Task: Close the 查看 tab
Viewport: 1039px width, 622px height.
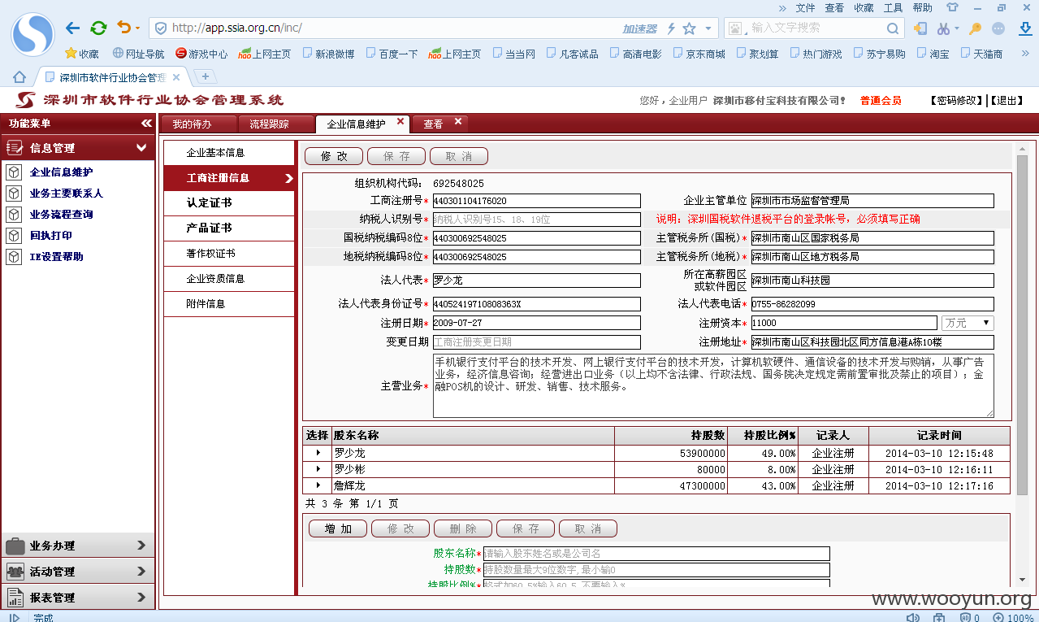Action: tap(458, 121)
